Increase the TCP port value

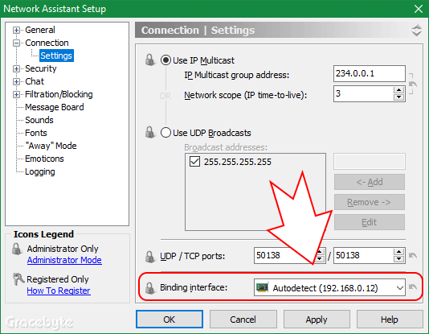click(x=399, y=252)
